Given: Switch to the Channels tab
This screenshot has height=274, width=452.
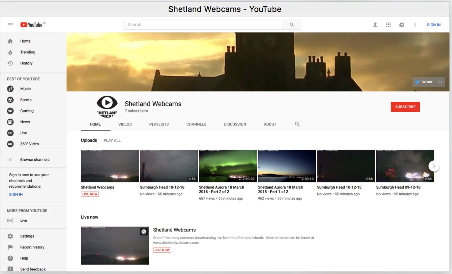Looking at the screenshot, I should pyautogui.click(x=196, y=124).
